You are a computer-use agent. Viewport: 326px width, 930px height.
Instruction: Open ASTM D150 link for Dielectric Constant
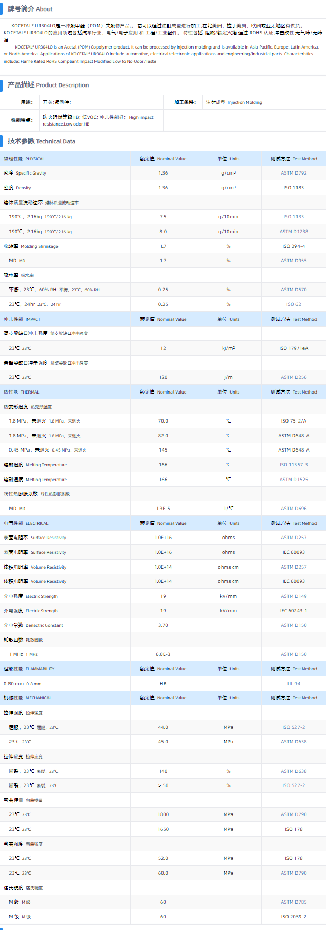[293, 625]
